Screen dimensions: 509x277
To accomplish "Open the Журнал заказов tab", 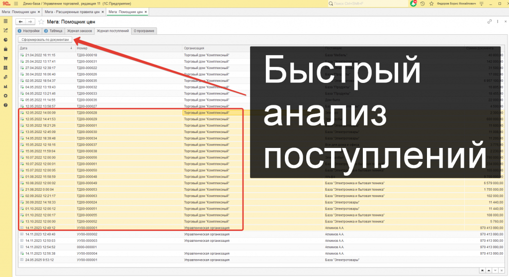I will 80,31.
